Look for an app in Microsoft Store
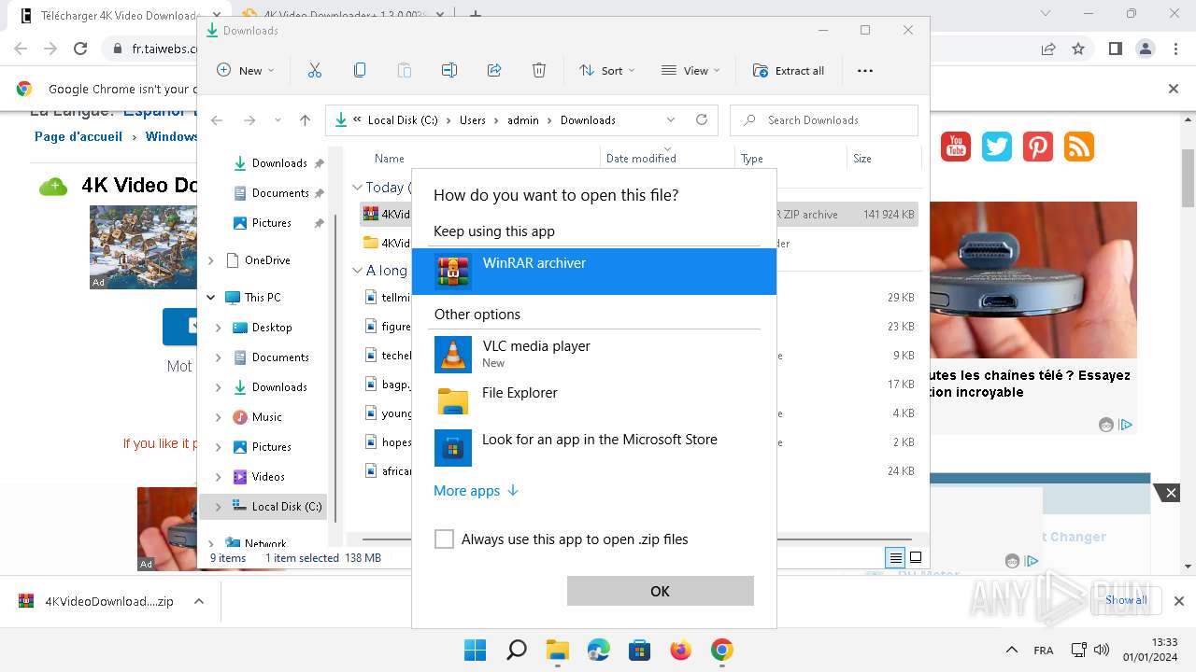 [594, 448]
